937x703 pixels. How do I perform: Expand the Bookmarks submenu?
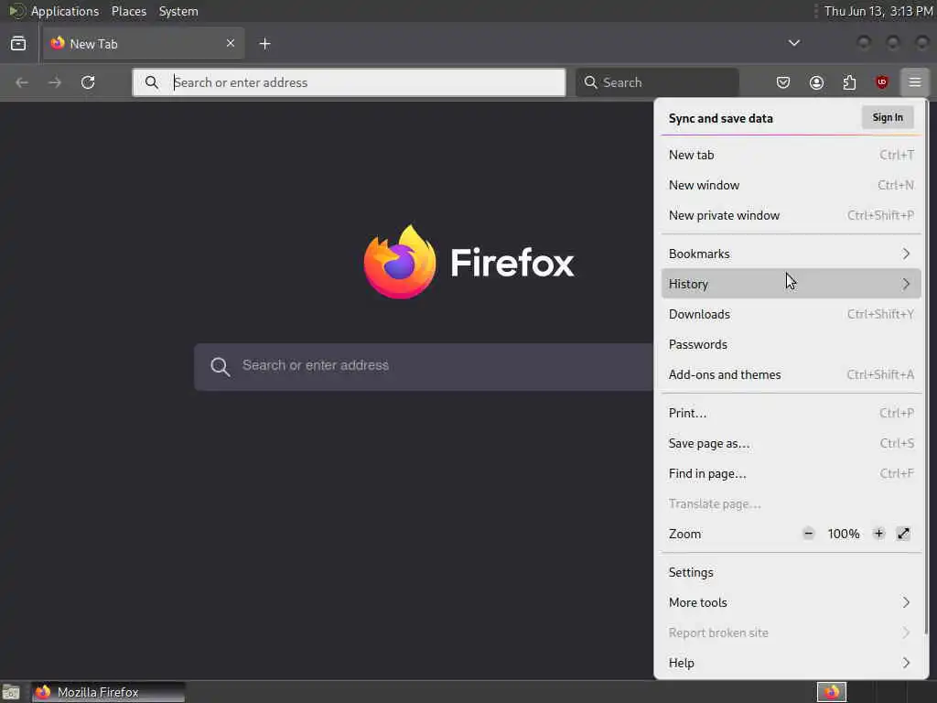792,254
